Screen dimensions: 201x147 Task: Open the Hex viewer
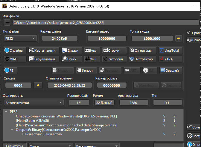click(92, 50)
